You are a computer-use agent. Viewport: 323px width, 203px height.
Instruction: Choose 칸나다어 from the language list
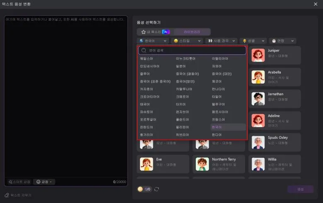[x=218, y=89]
